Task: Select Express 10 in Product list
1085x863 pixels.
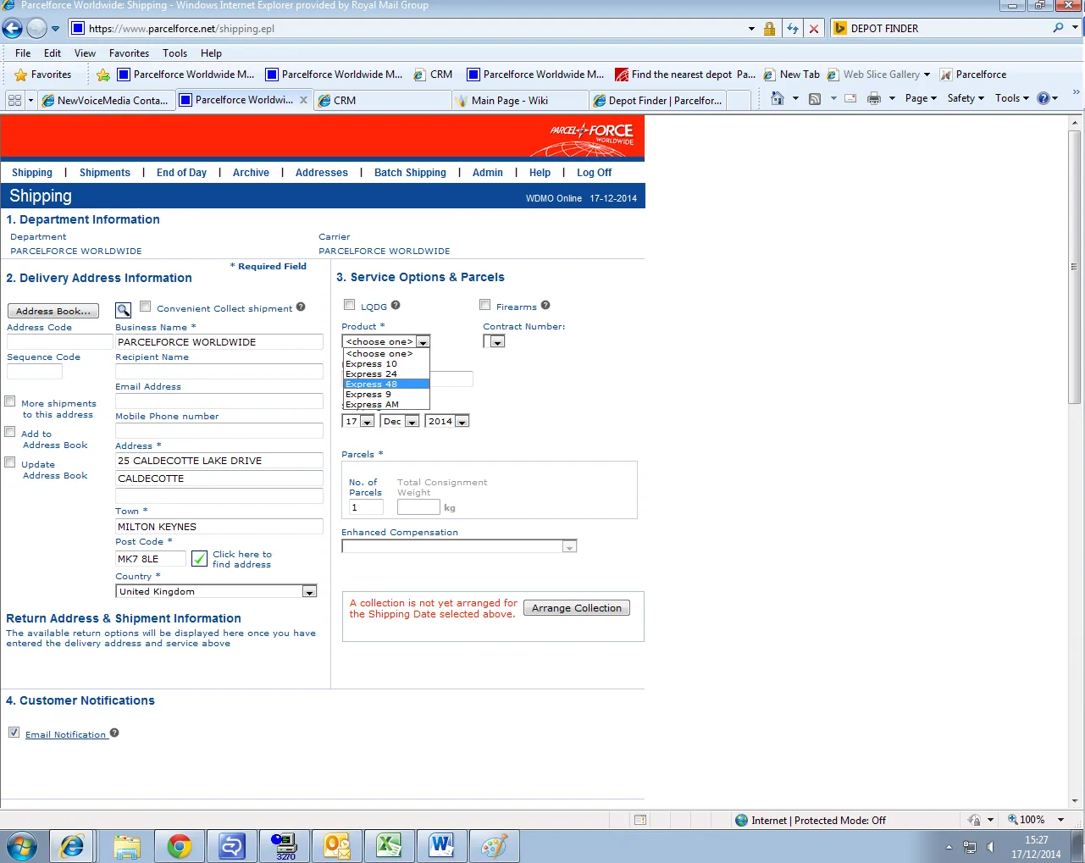Action: tap(386, 363)
